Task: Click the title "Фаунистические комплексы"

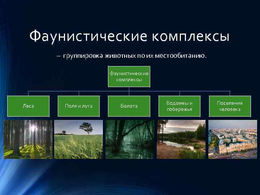Action: pos(129,36)
